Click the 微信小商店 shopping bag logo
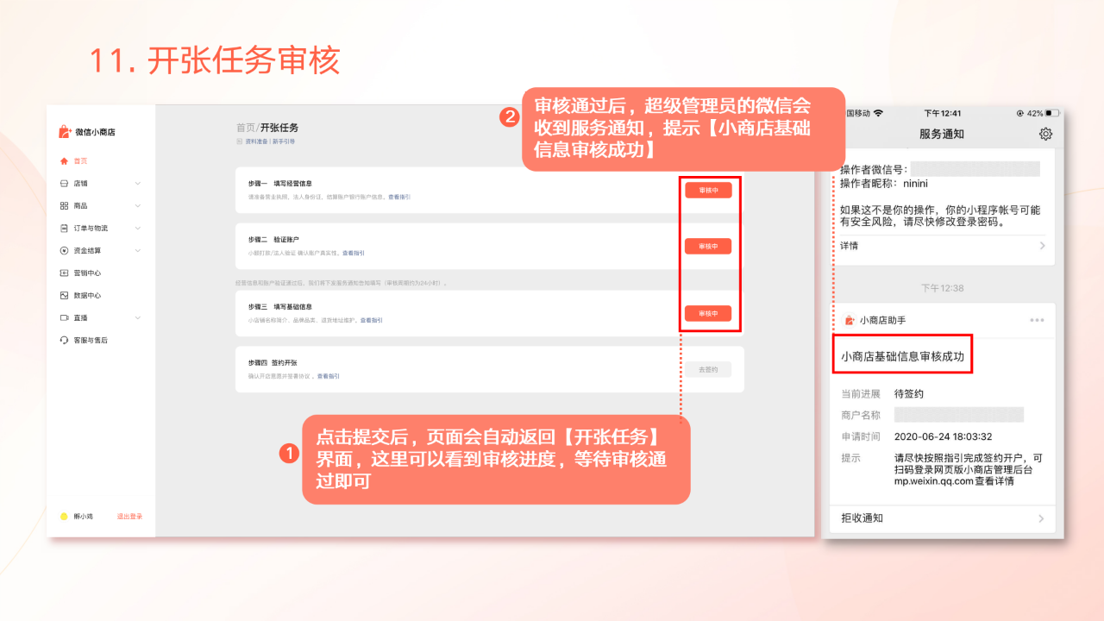 click(x=64, y=132)
